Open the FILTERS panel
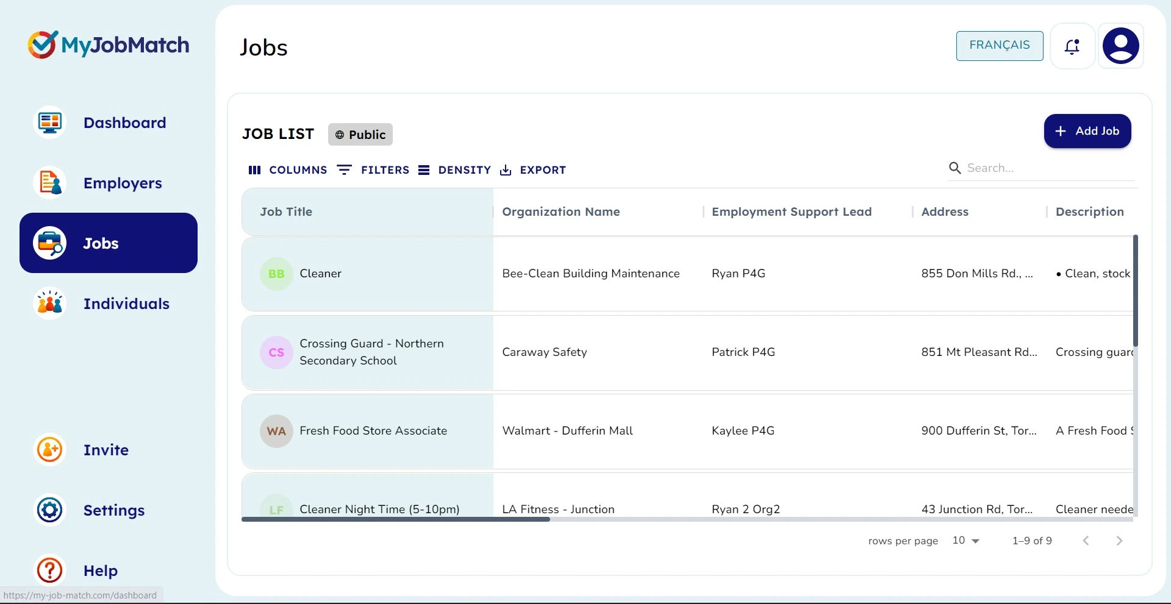Viewport: 1171px width, 604px height. [373, 170]
